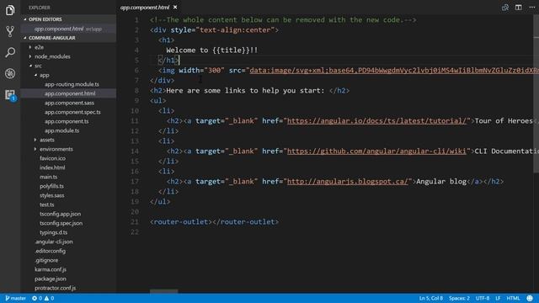Click the open changes icon in editor toolbar
Screen dimensions: 539x303
coord(505,8)
